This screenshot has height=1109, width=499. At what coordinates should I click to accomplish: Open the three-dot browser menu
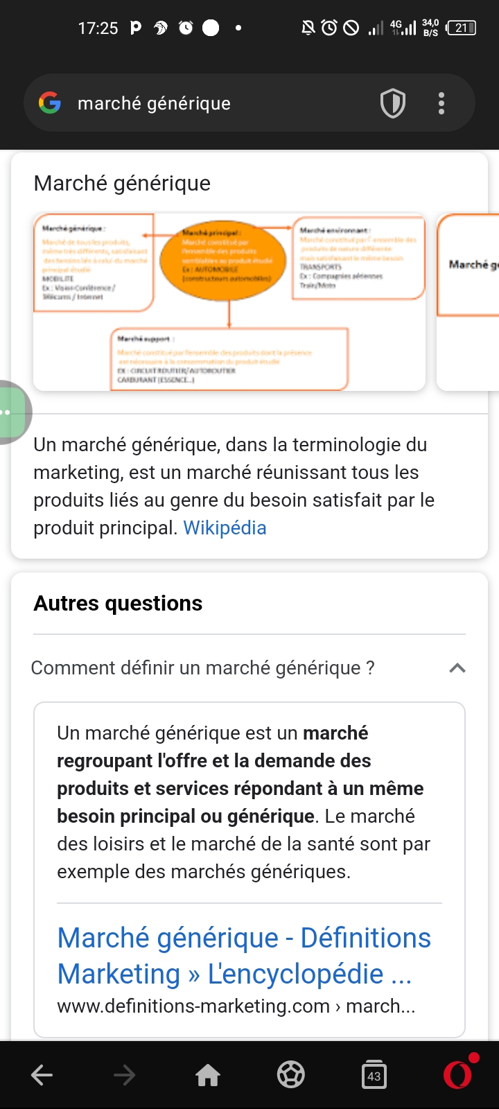(x=441, y=103)
